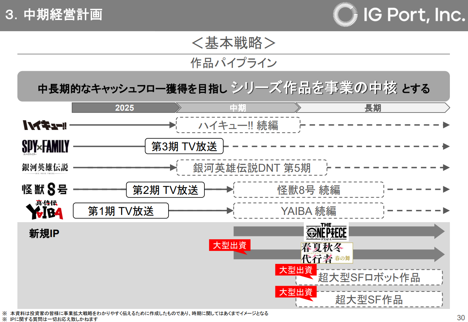Image resolution: width=468 pixels, height=322 pixels.
Task: Select the 2025 timeline segment
Action: pyautogui.click(x=124, y=108)
